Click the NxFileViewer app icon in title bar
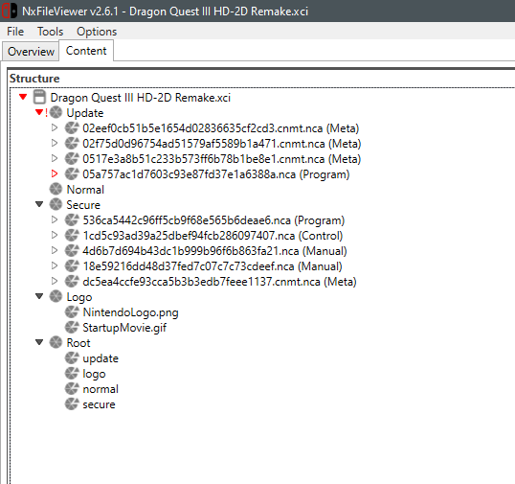Viewport: 515px width, 484px height. [x=10, y=11]
